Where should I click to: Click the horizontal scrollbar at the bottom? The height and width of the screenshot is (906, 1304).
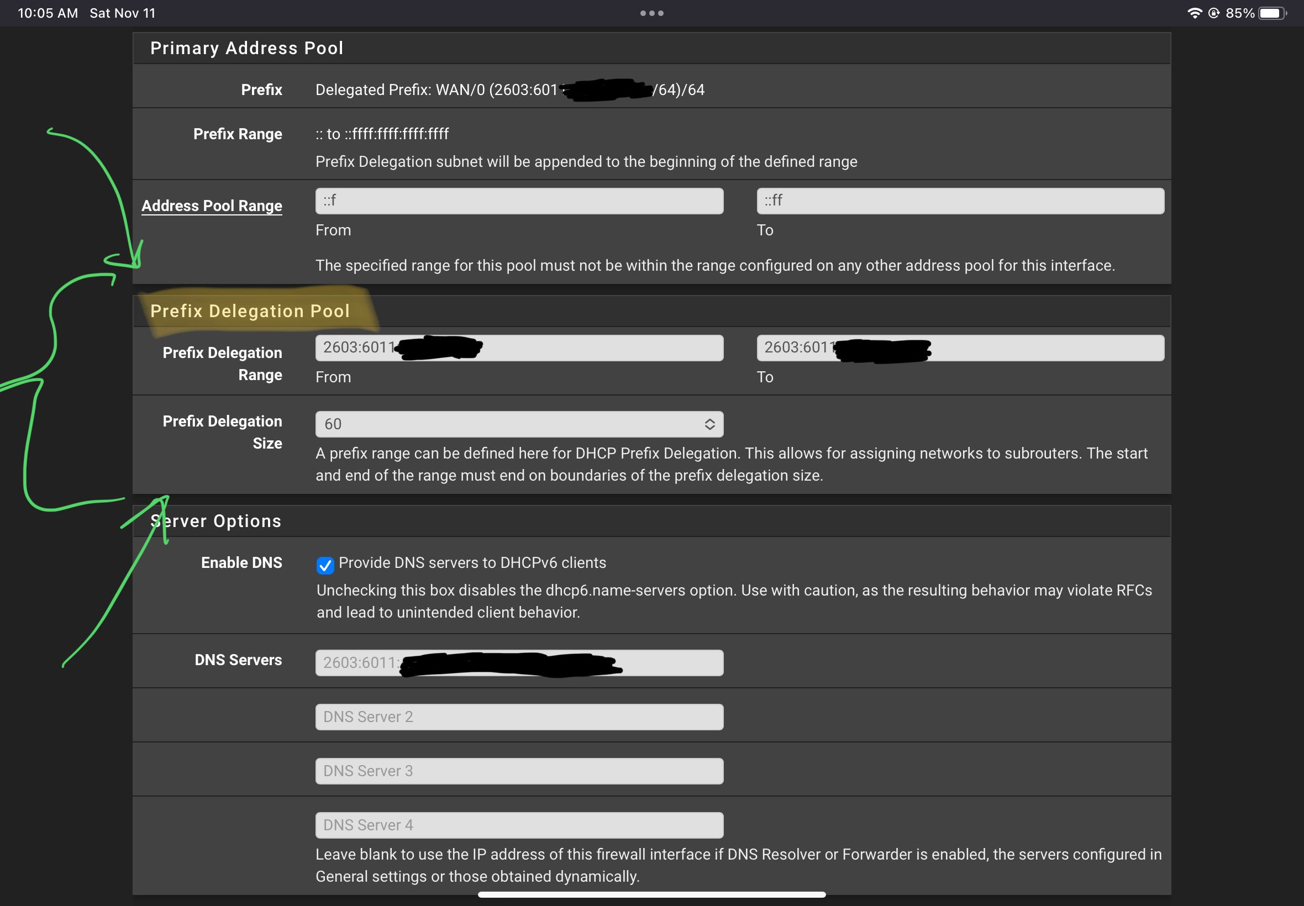point(651,894)
